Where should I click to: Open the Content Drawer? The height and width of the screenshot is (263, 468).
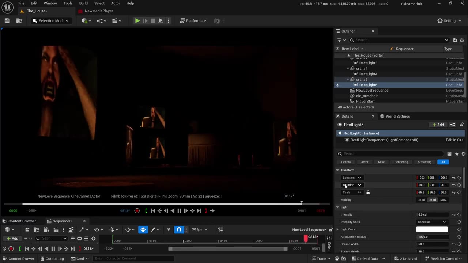18,259
